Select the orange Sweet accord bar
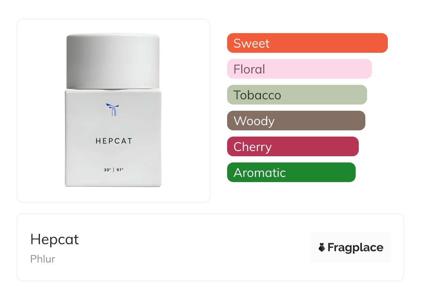Image resolution: width=421 pixels, height=298 pixels. click(307, 43)
